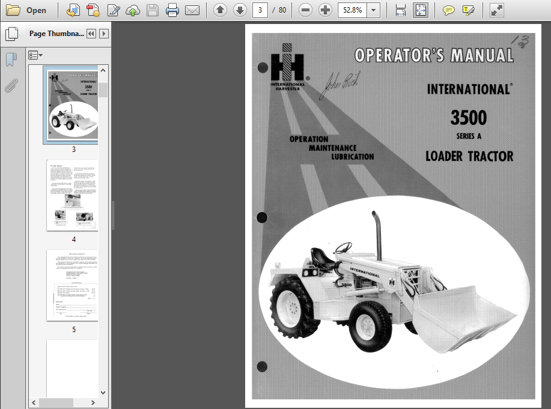
Task: Click the Page Thumbnails panel title
Action: pyautogui.click(x=56, y=34)
